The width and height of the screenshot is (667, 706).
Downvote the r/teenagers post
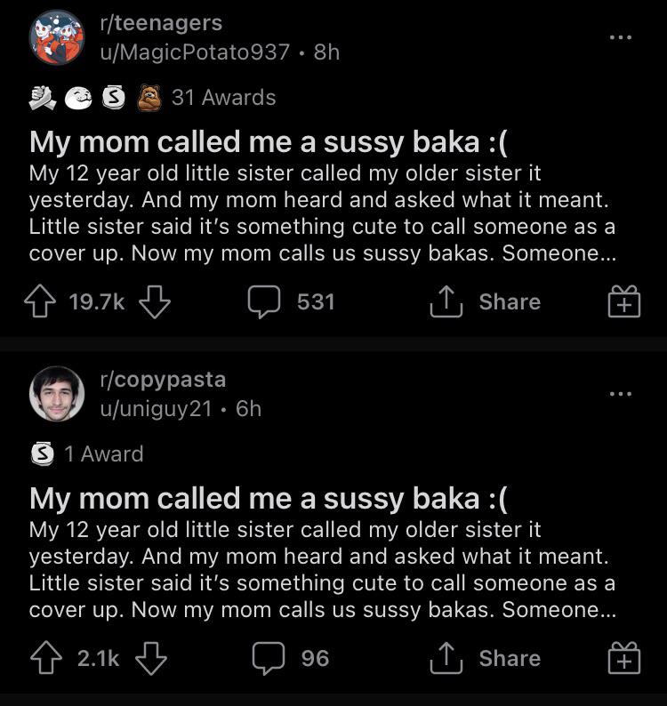155,303
